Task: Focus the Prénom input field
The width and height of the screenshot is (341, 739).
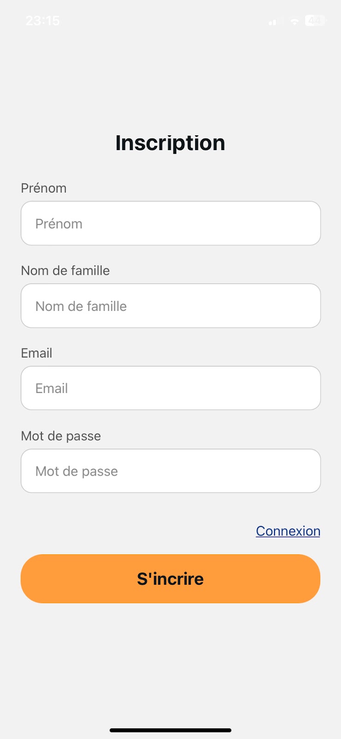Action: pos(171,223)
